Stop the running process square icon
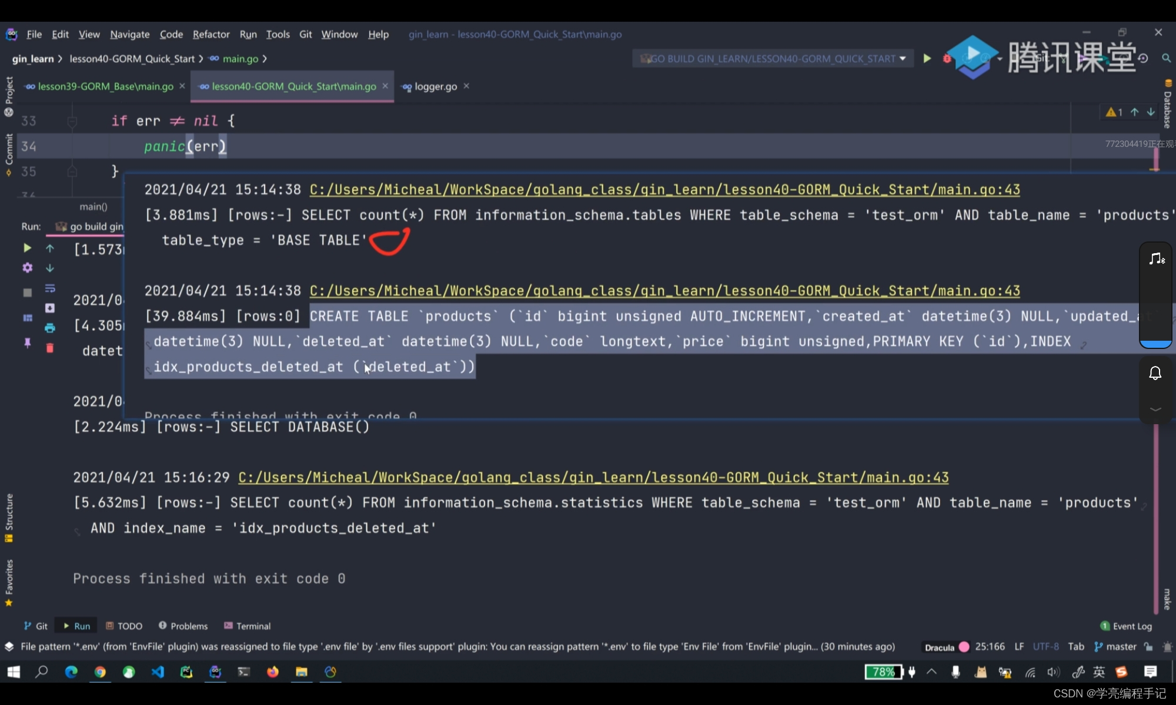 point(27,293)
